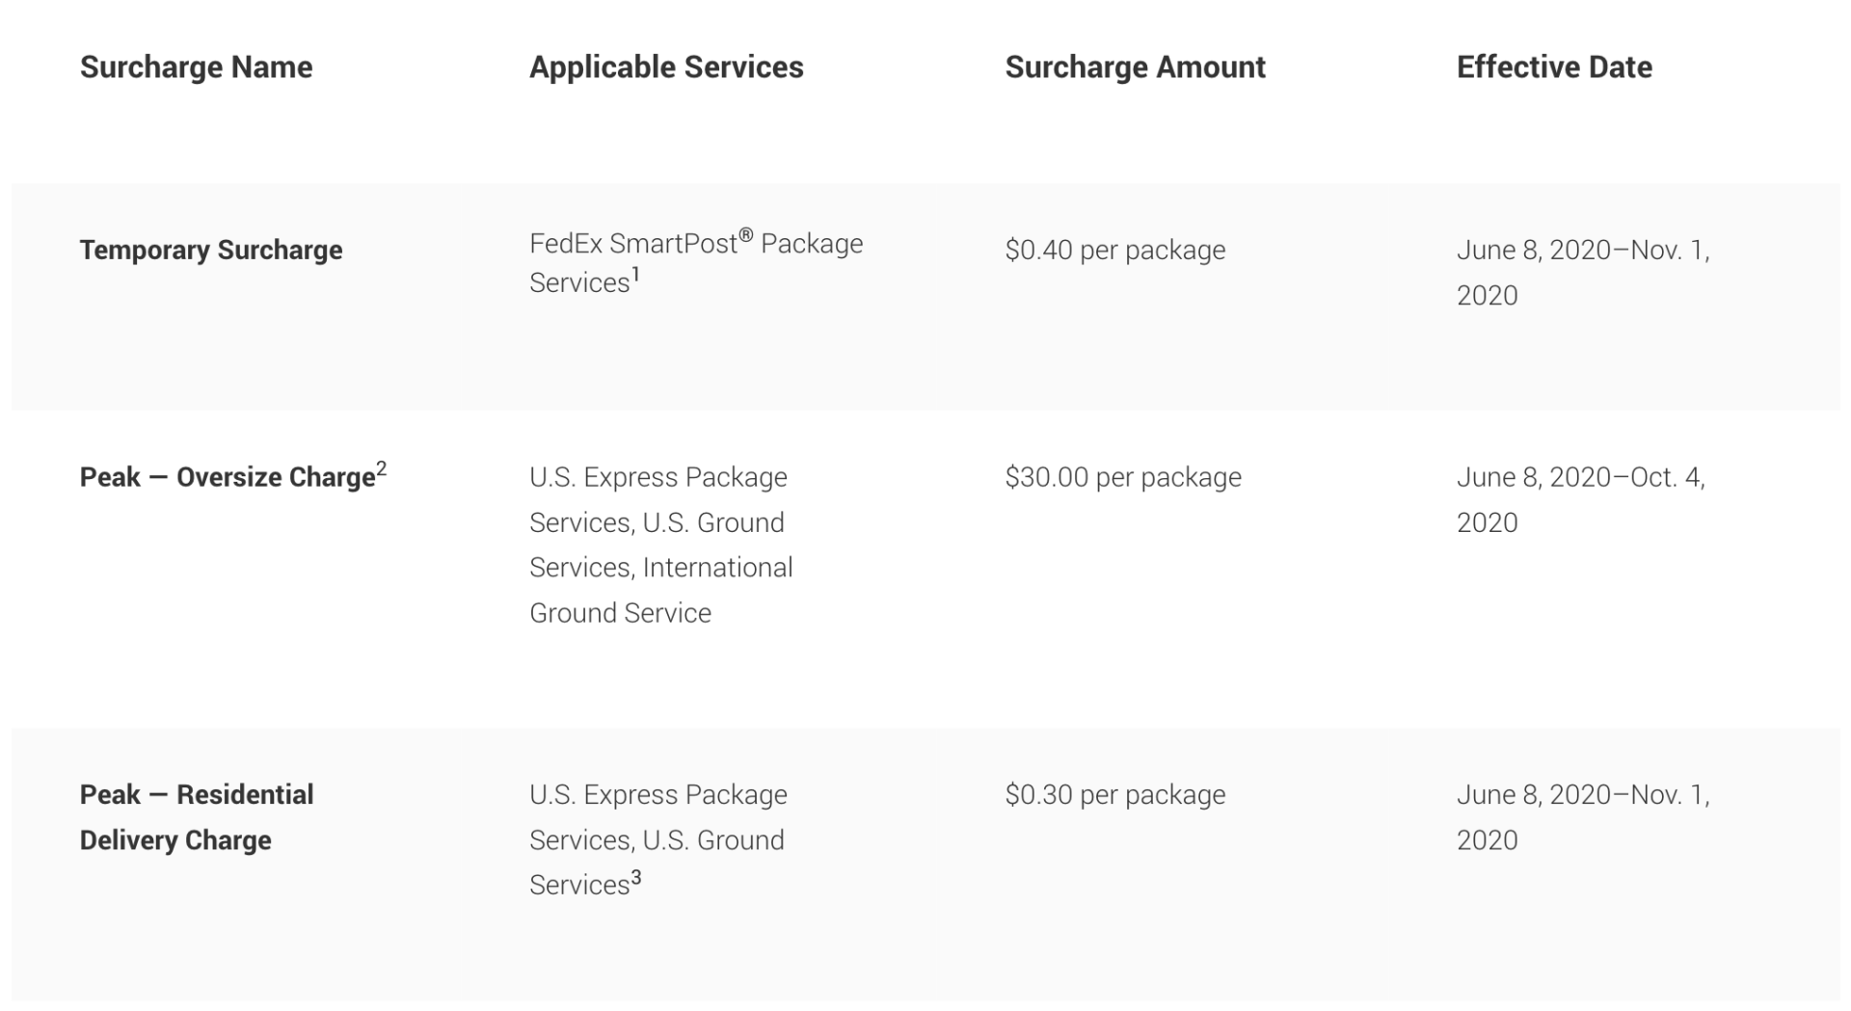Click the June 8, 2020–Oct. 4, 2020 date

(1580, 499)
